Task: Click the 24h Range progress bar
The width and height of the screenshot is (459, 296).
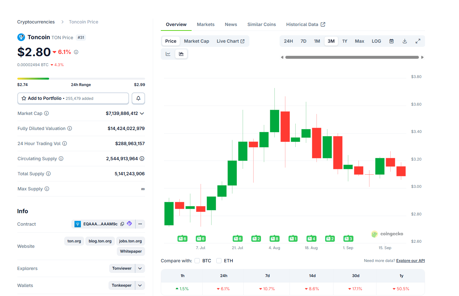Action: (x=81, y=78)
